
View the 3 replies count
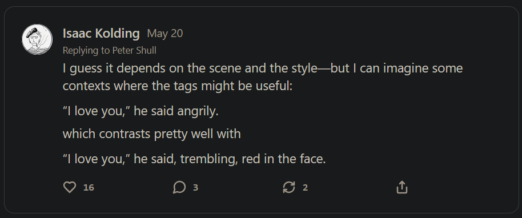coord(195,187)
